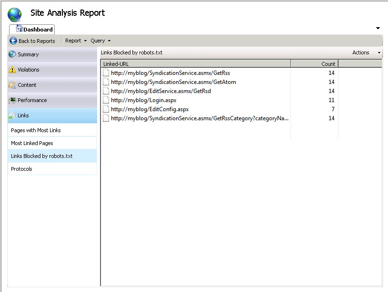The height and width of the screenshot is (292, 388).
Task: Click the Performance monitor icon
Action: pos(12,100)
